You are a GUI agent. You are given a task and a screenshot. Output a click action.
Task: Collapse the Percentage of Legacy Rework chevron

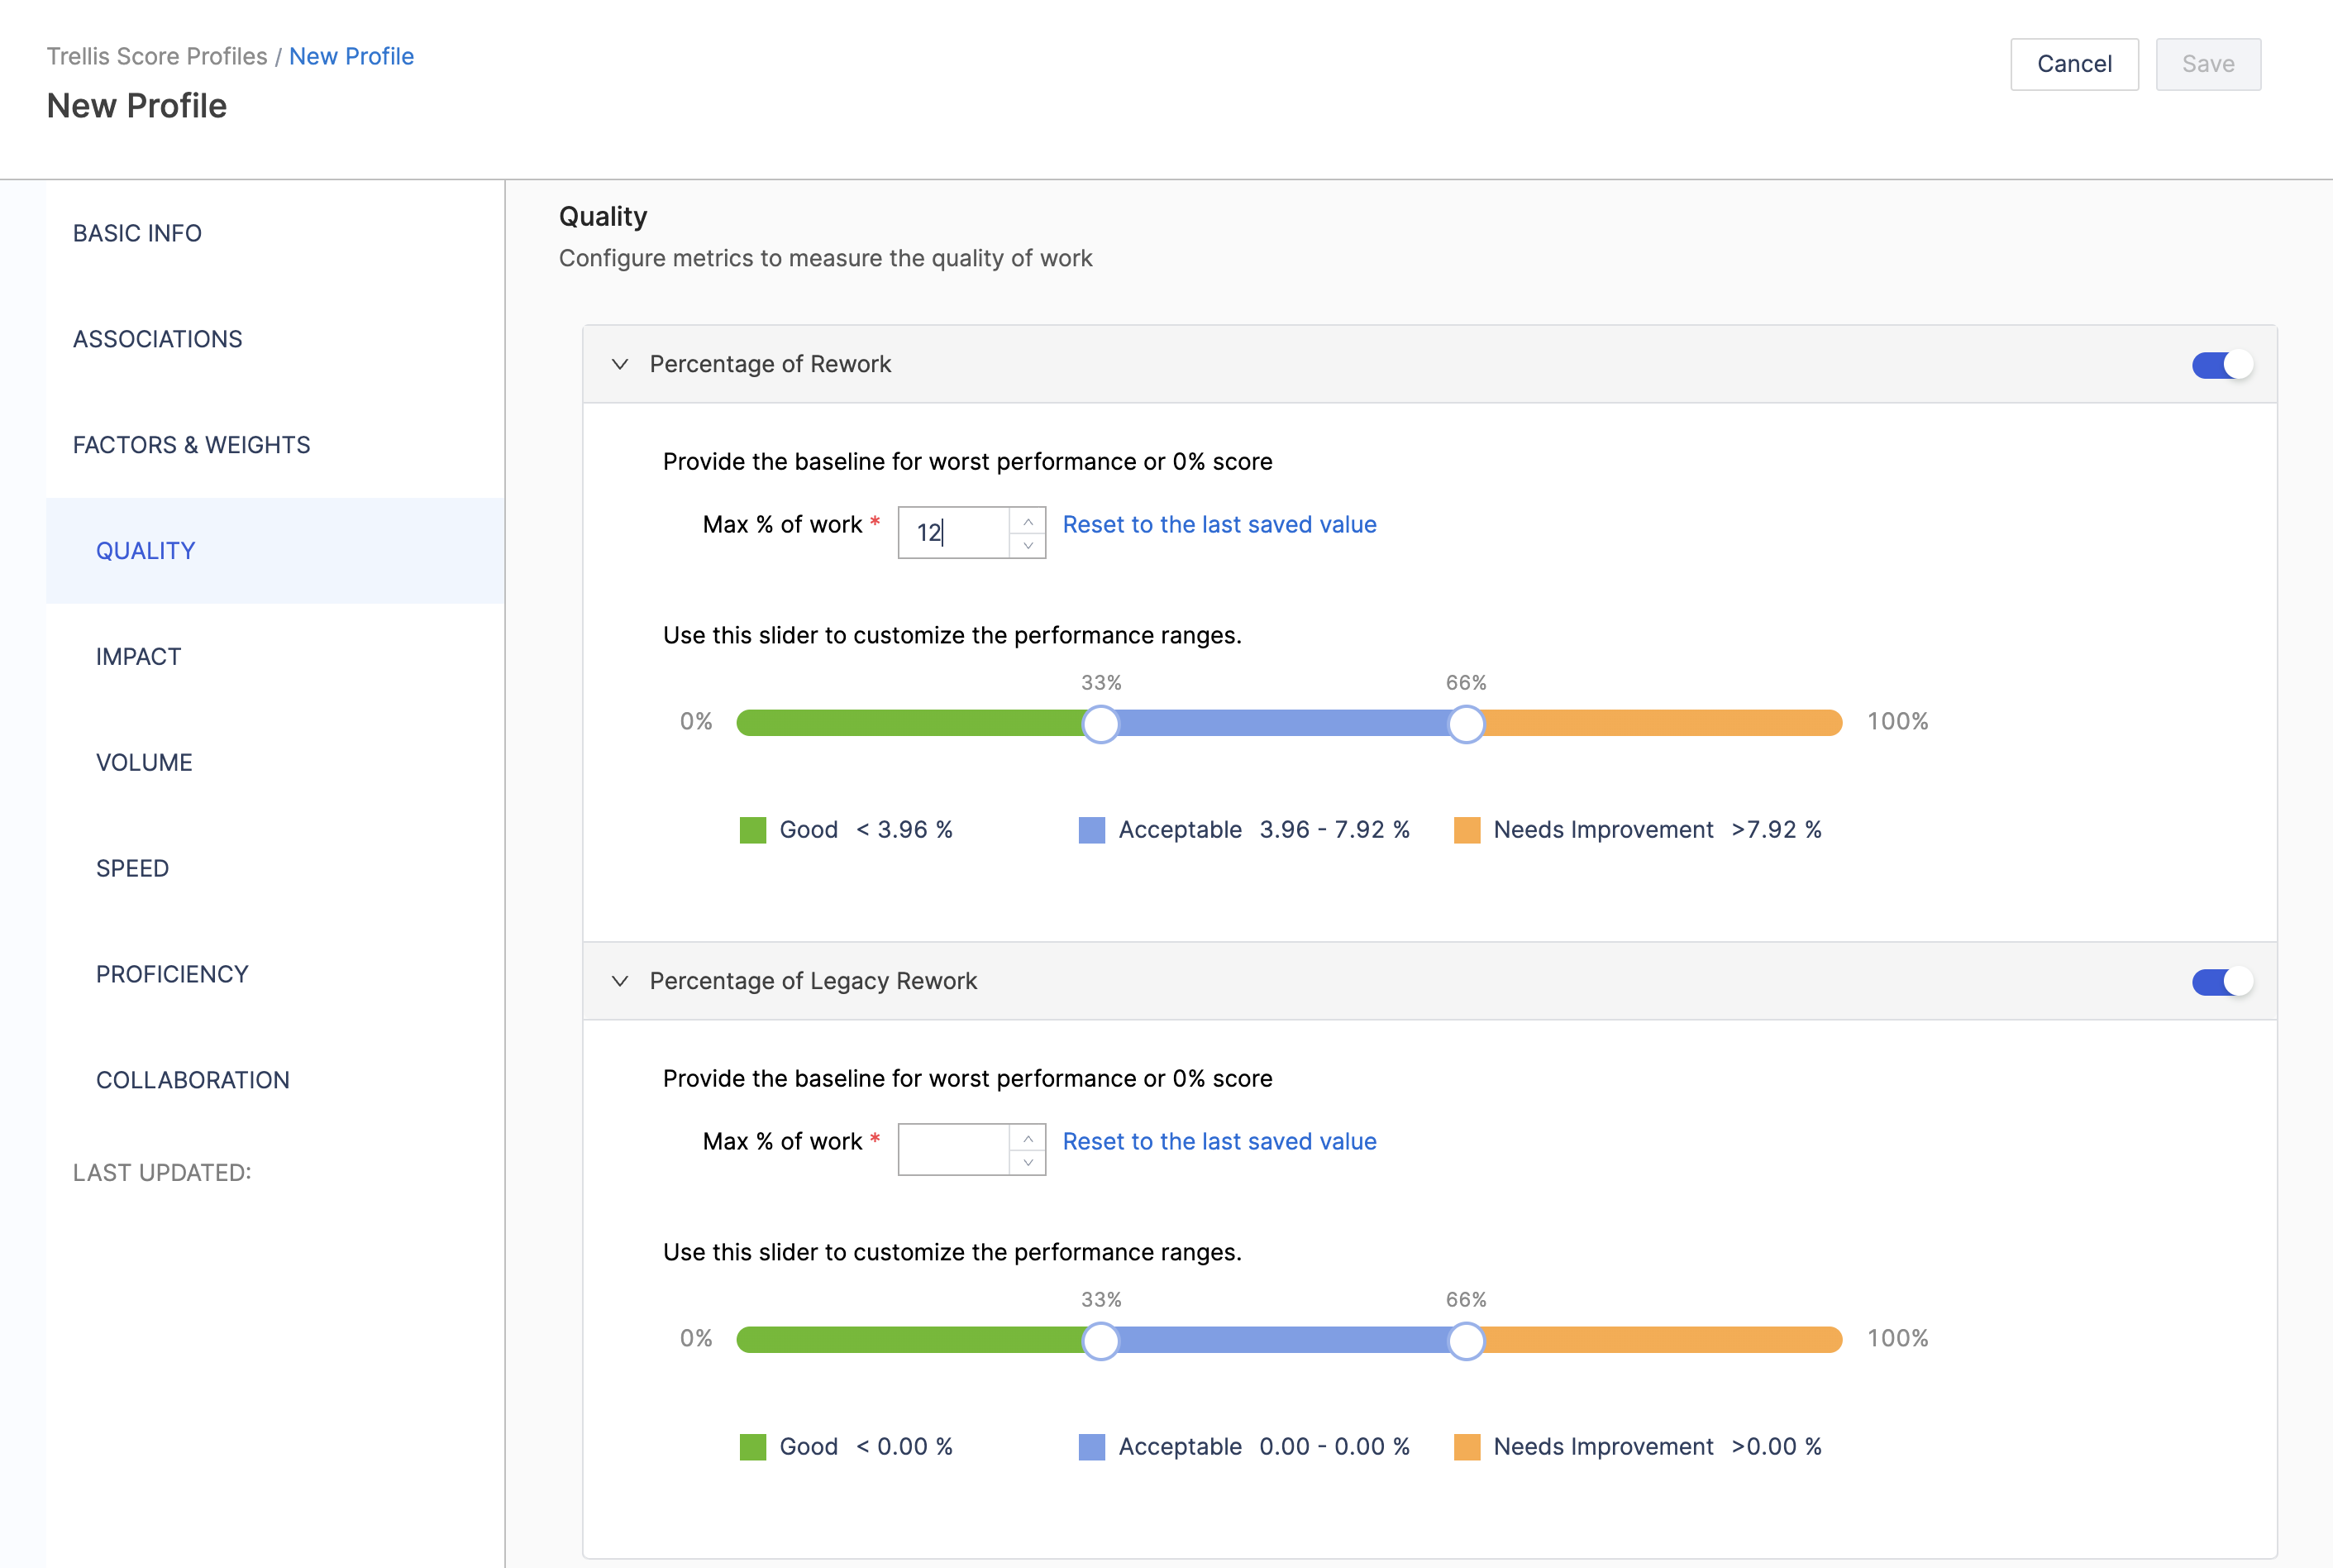[x=620, y=981]
